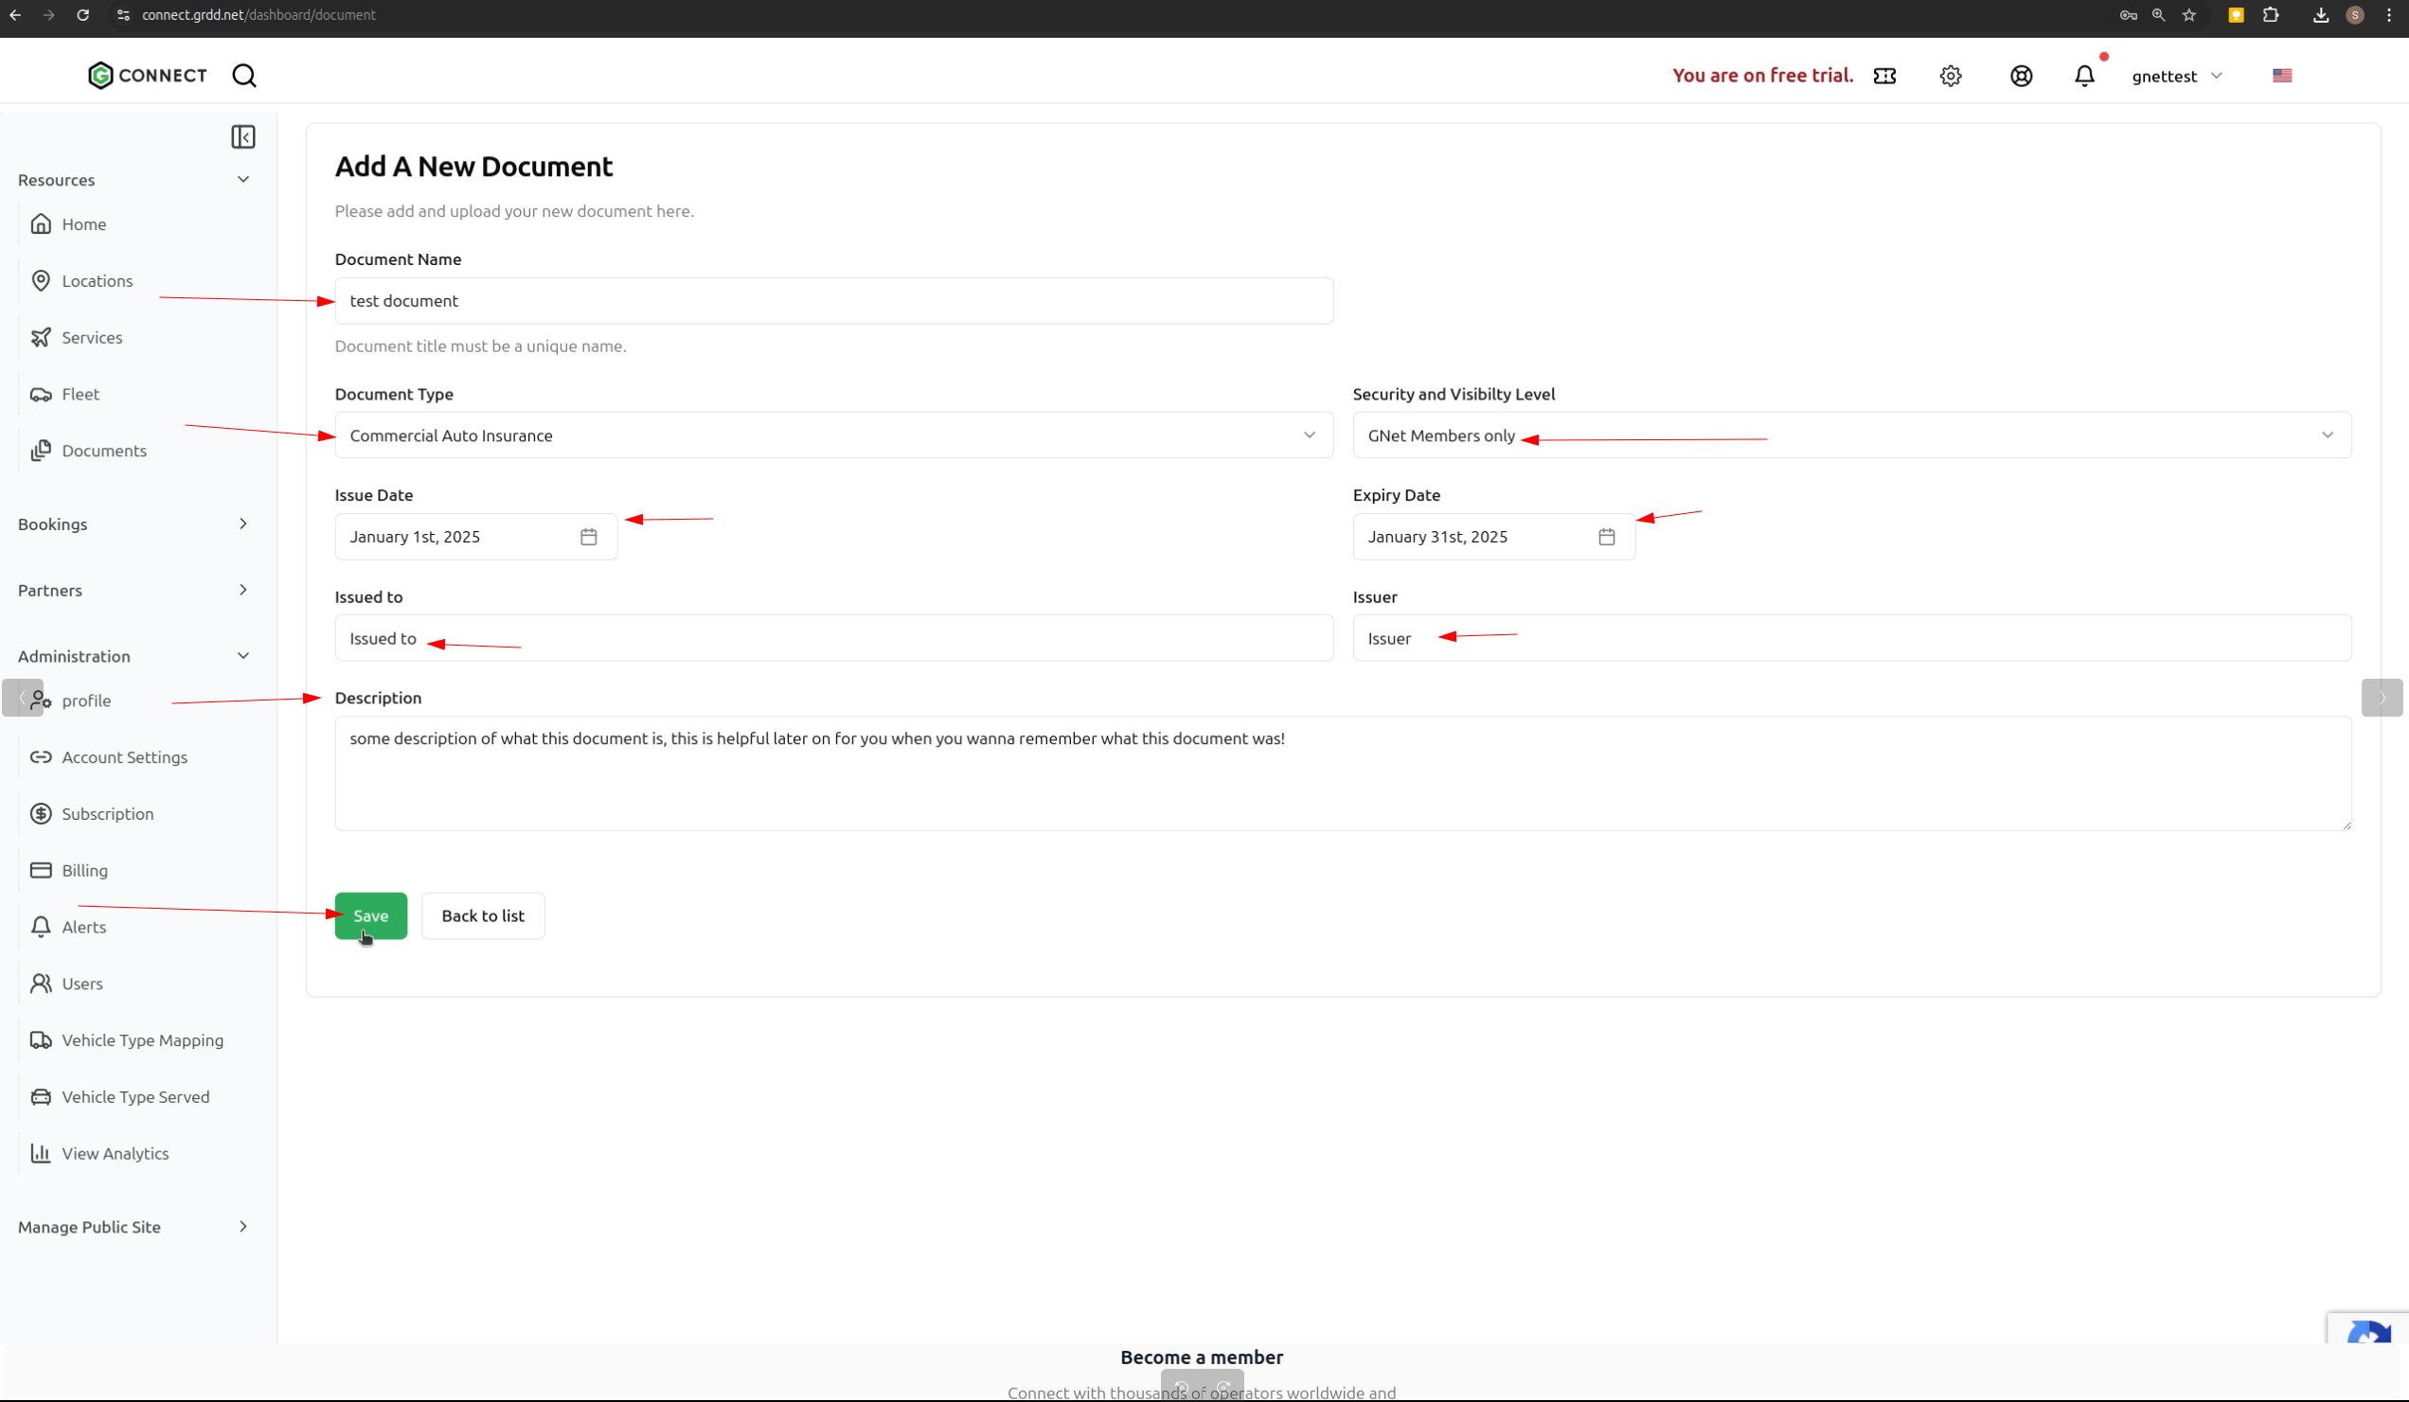
Task: Open the notifications bell icon
Action: point(2084,76)
